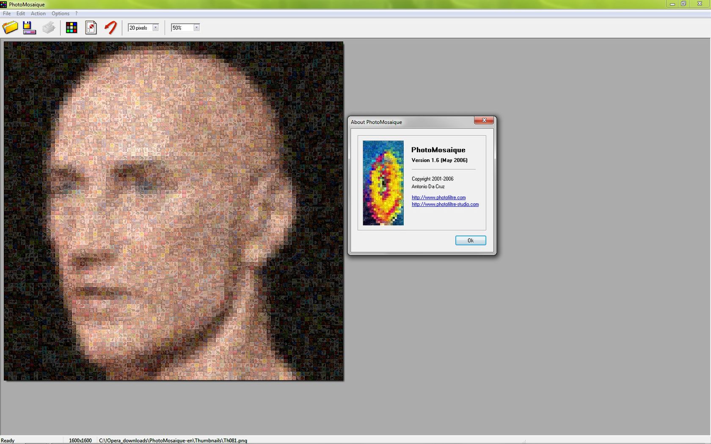Click "Copyright 2001-2006" text

point(433,179)
